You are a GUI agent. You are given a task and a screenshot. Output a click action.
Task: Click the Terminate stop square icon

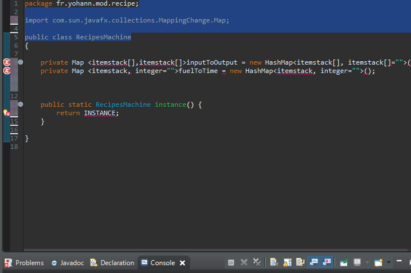pyautogui.click(x=231, y=262)
